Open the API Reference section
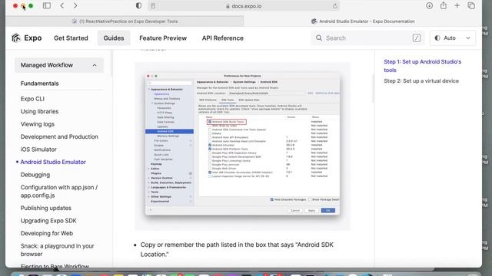 223,38
